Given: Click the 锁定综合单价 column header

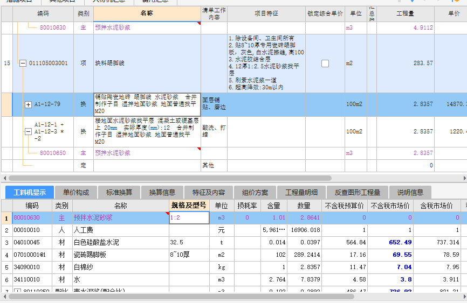Looking at the screenshot, I should coord(325,13).
